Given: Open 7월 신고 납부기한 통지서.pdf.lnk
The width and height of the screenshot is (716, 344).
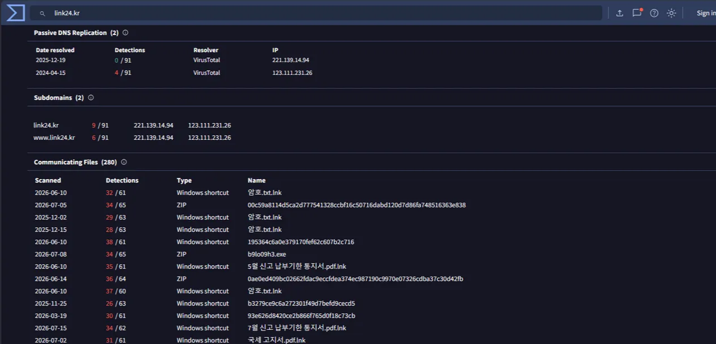Looking at the screenshot, I should pyautogui.click(x=297, y=328).
